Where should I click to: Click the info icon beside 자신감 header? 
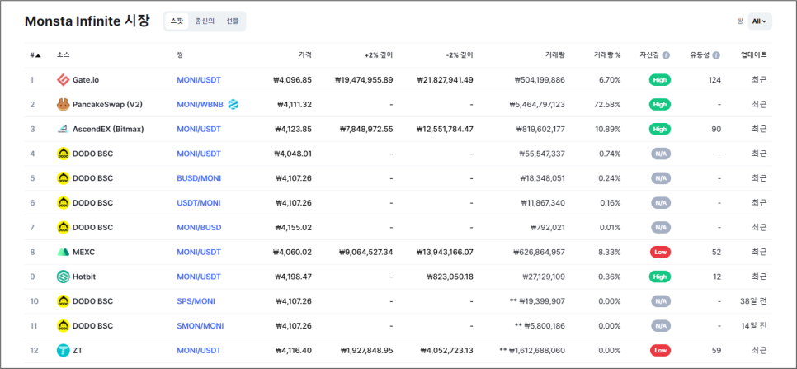(x=666, y=55)
